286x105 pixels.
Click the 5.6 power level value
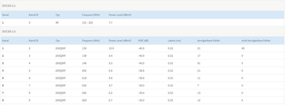(111, 71)
